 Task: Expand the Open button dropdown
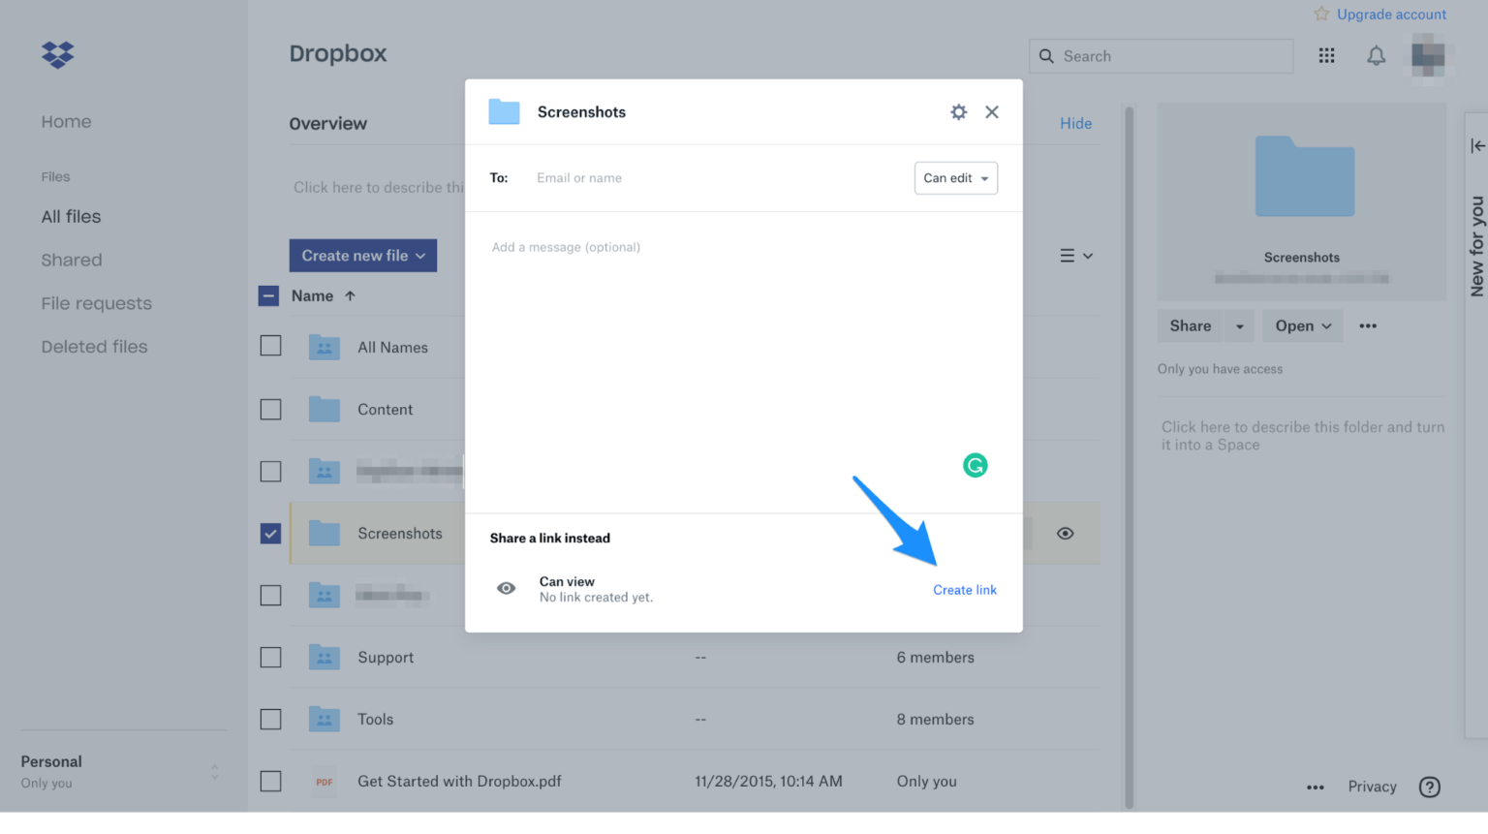(1303, 326)
